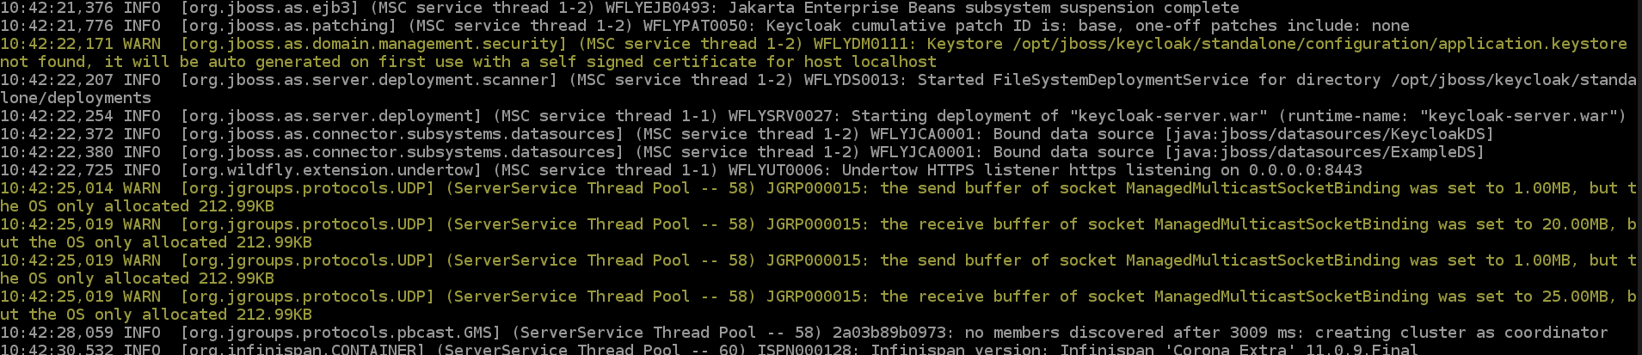Click the keystore path ending in 'application.keystore'
Viewport: 1642px width, 355px height.
point(1320,44)
